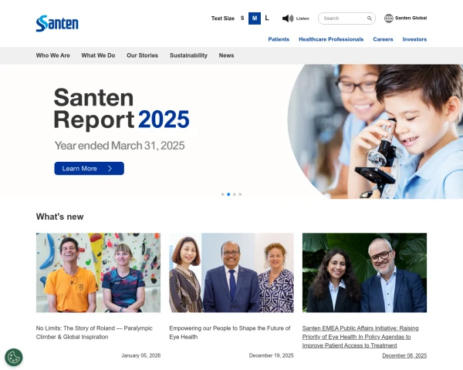Click the 'What's new' heading

tap(59, 217)
